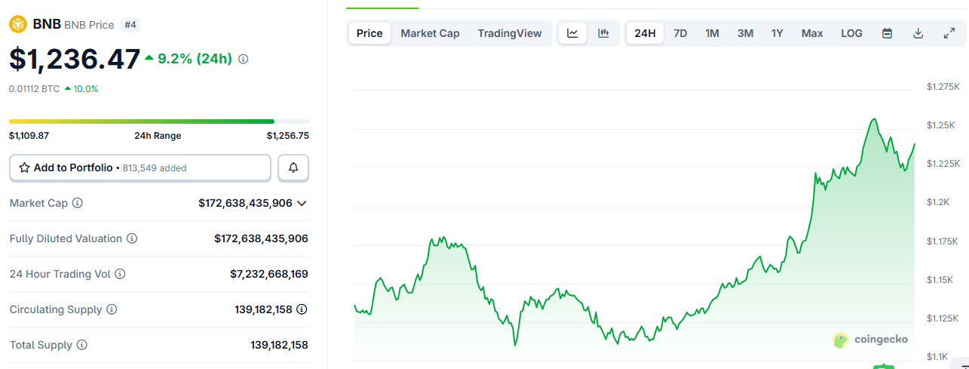
Task: Select the 7D time range
Action: [x=680, y=33]
